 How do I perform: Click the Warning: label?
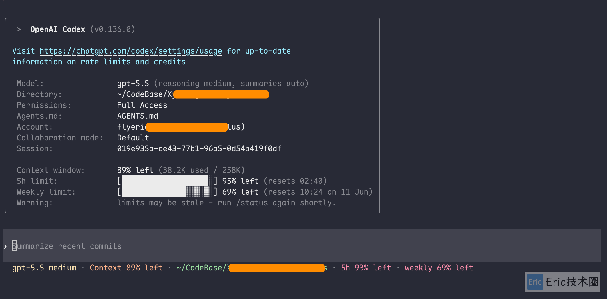pos(35,203)
